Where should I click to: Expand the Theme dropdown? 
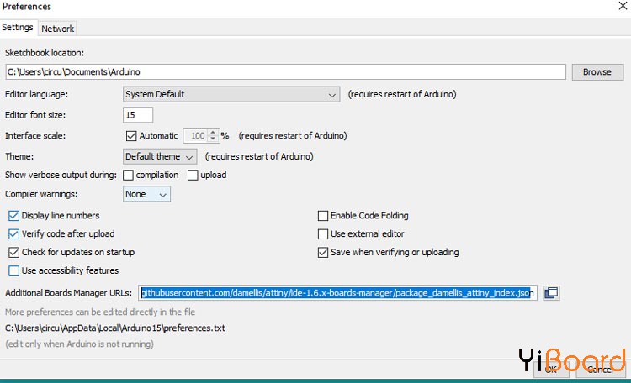[x=160, y=156]
